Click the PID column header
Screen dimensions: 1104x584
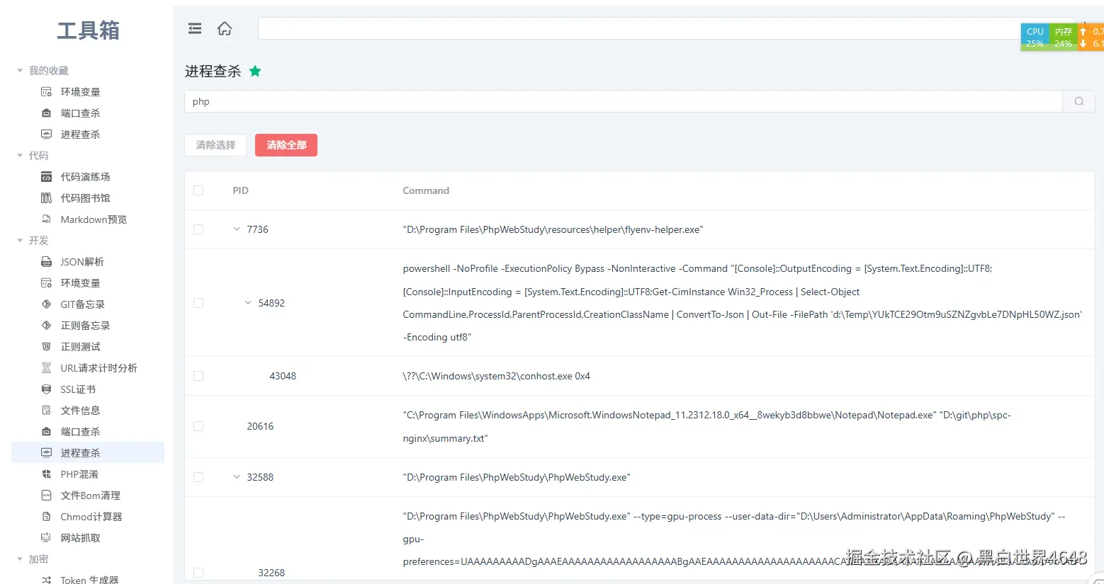coord(241,190)
